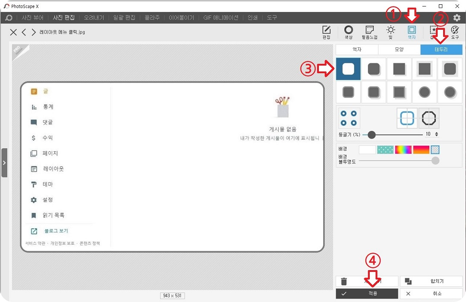
Task: Pick the rainbow gradient background swatch
Action: pyautogui.click(x=403, y=150)
